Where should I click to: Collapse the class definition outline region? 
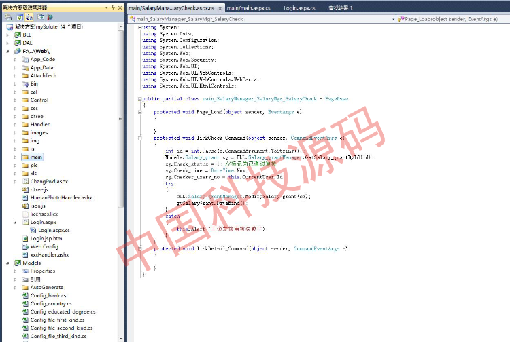[x=139, y=99]
